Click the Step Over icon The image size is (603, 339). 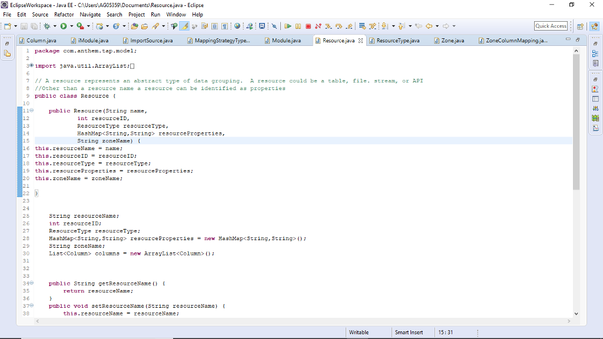[339, 26]
